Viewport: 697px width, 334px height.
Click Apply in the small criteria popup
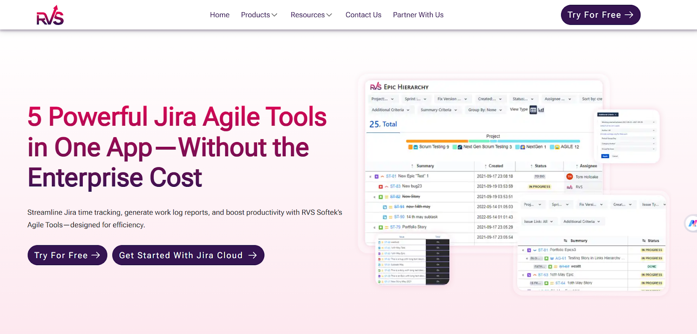[605, 156]
